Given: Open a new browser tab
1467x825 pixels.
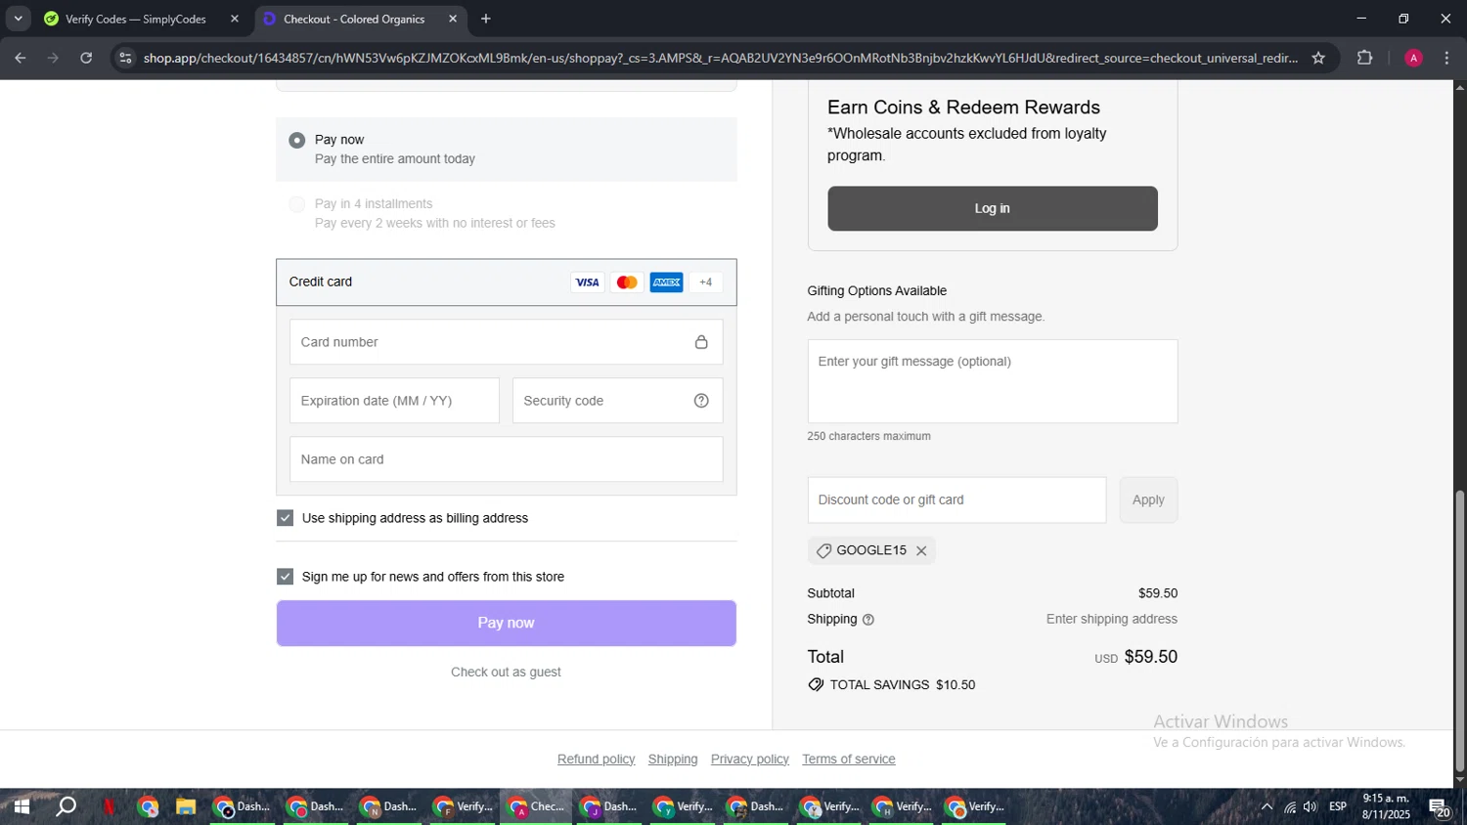Looking at the screenshot, I should tap(486, 19).
